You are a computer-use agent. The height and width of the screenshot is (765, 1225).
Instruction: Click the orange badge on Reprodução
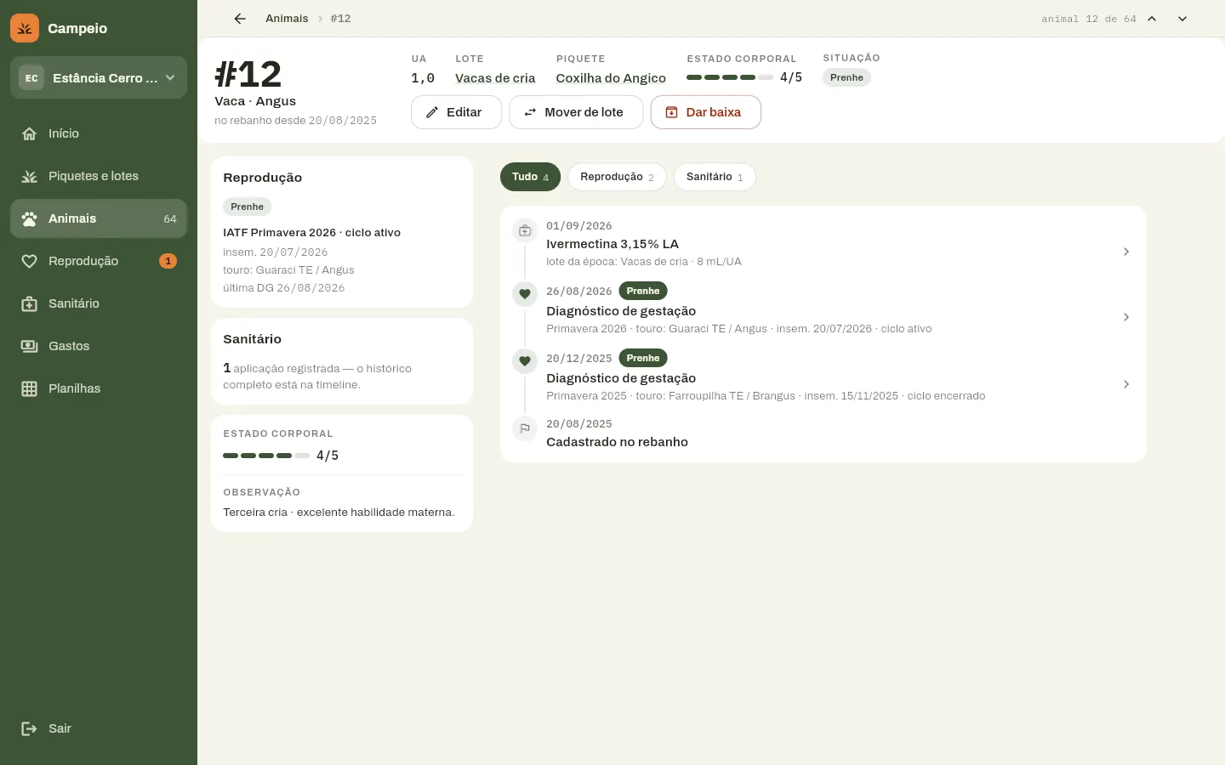168,261
